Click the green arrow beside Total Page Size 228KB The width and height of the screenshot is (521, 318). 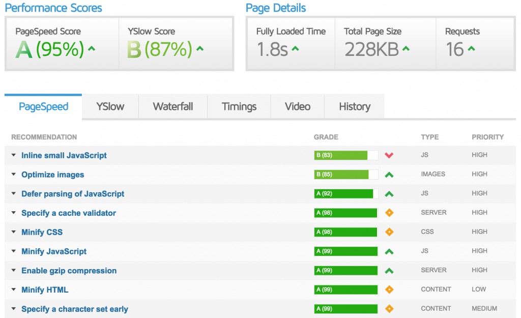[406, 49]
